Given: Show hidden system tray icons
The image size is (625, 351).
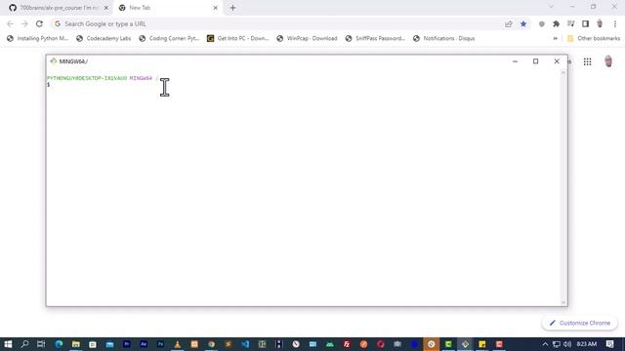Looking at the screenshot, I should (x=545, y=344).
